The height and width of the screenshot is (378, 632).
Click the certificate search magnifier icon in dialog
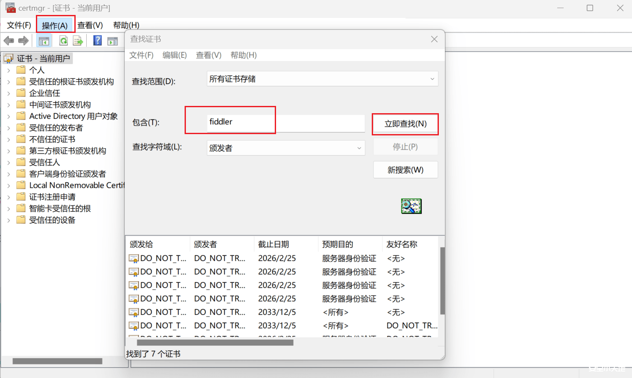[x=411, y=206]
